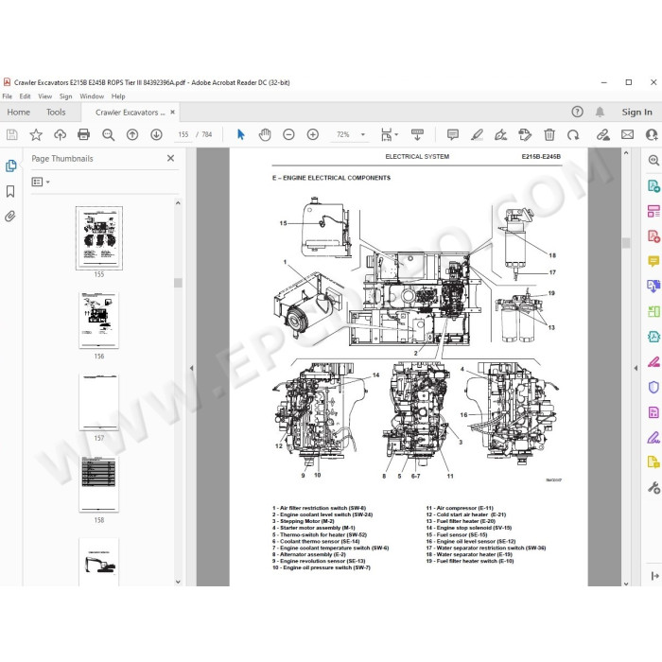Zoom in with the plus icon
Viewport: 662px width, 662px height.
[312, 134]
